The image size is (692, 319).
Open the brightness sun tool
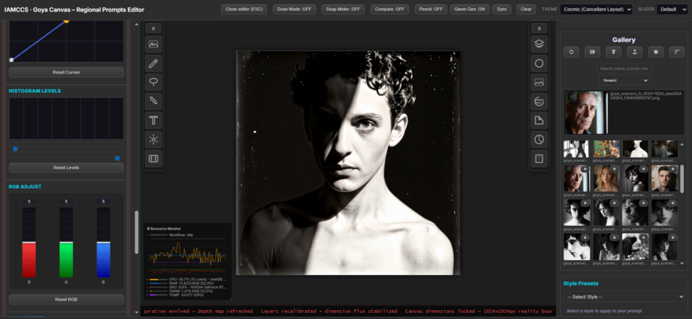(x=153, y=139)
